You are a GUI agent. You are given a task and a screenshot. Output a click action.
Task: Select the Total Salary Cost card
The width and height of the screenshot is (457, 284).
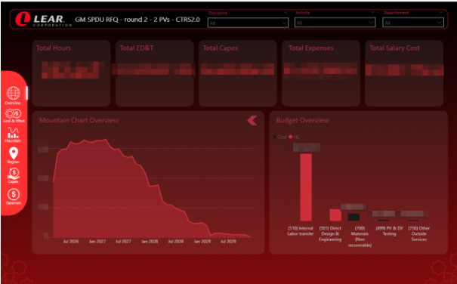click(404, 73)
